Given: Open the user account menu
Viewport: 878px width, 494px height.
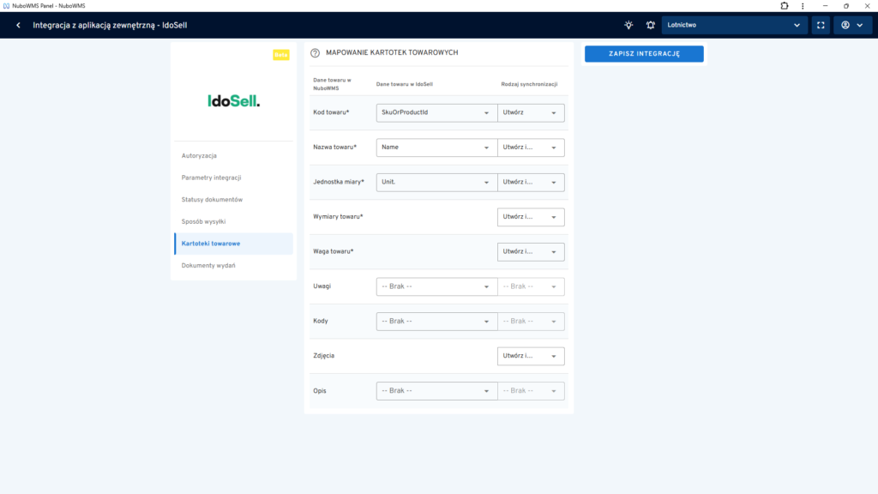Looking at the screenshot, I should (x=851, y=25).
